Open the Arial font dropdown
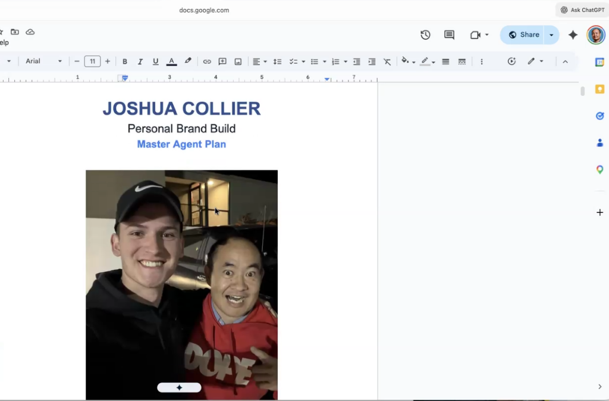The height and width of the screenshot is (401, 609). (43, 61)
